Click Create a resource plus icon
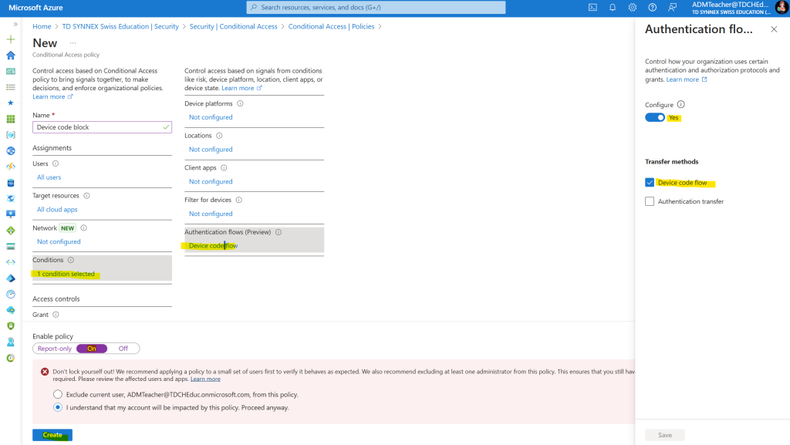The width and height of the screenshot is (790, 445). (x=11, y=39)
